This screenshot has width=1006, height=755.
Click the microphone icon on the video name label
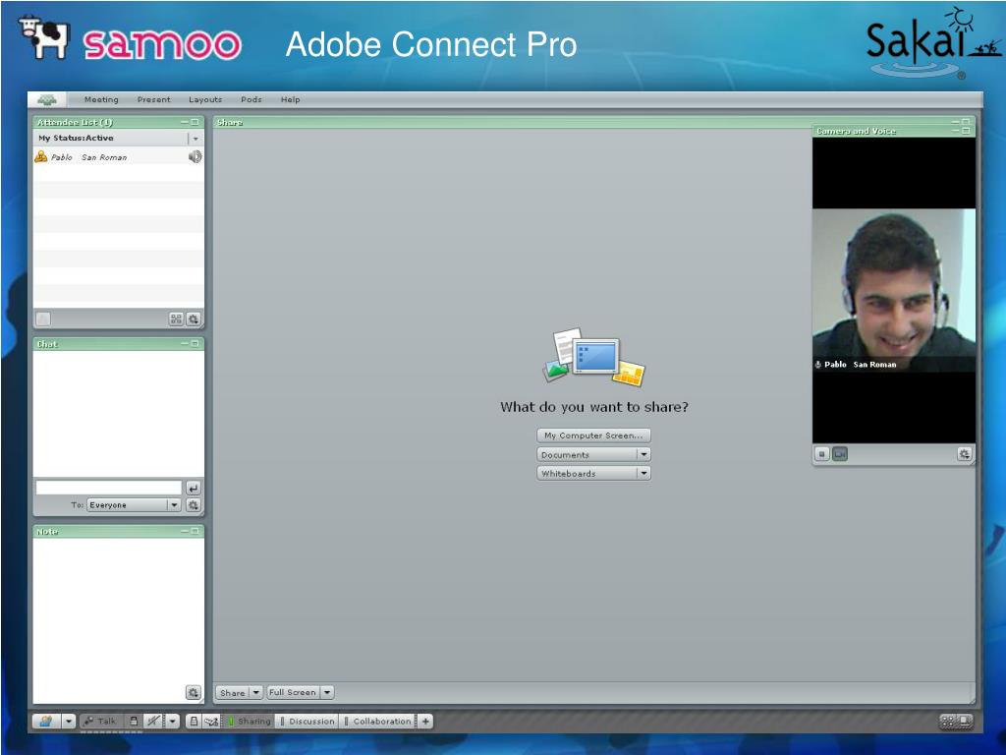coord(818,364)
